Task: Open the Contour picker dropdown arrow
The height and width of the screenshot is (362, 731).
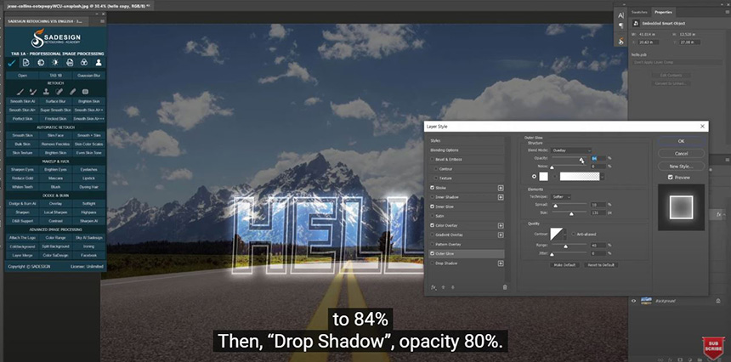Action: [565, 234]
